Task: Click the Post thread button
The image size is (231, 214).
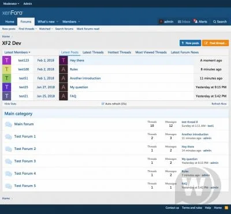Action: click(x=215, y=43)
